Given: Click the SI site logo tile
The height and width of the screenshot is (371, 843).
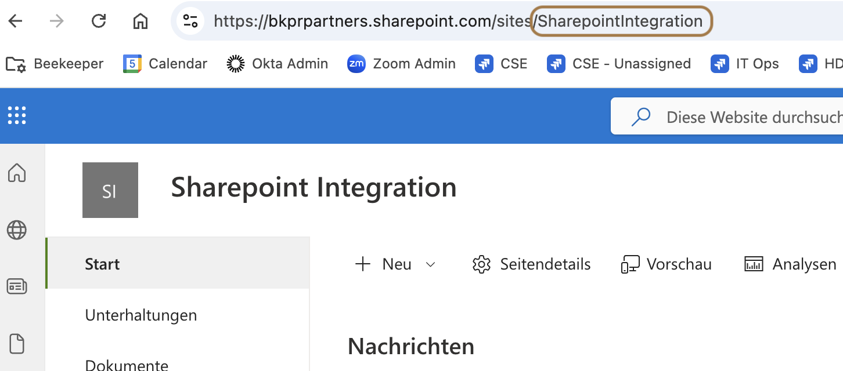Looking at the screenshot, I should (x=110, y=190).
